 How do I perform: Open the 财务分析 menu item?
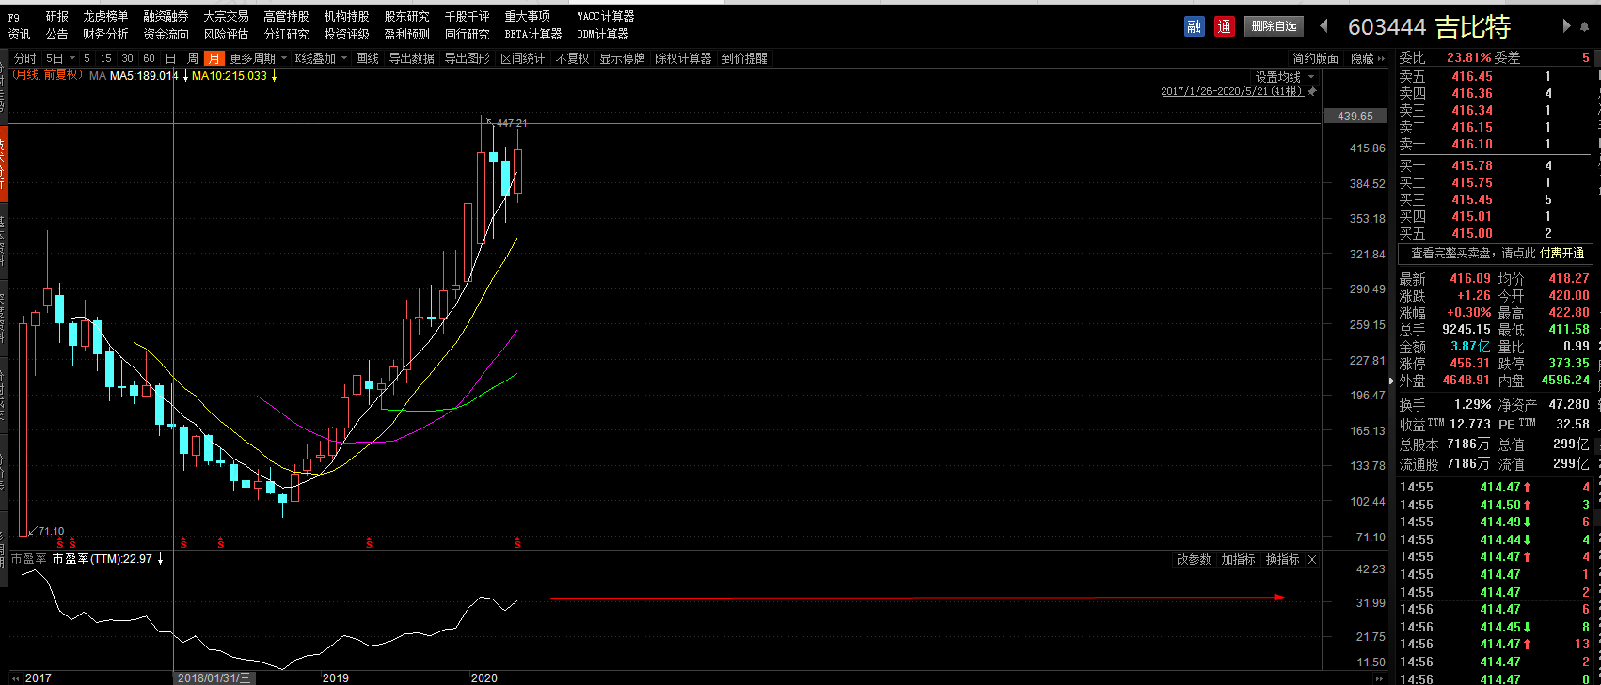pyautogui.click(x=105, y=34)
